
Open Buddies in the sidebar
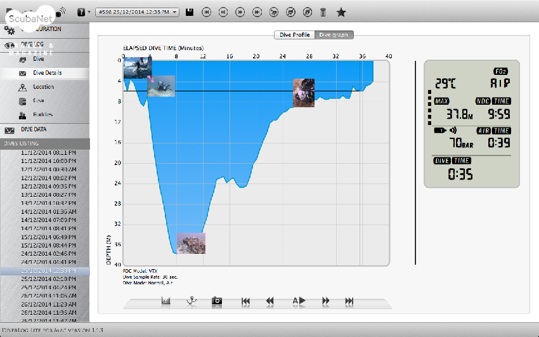(x=42, y=115)
